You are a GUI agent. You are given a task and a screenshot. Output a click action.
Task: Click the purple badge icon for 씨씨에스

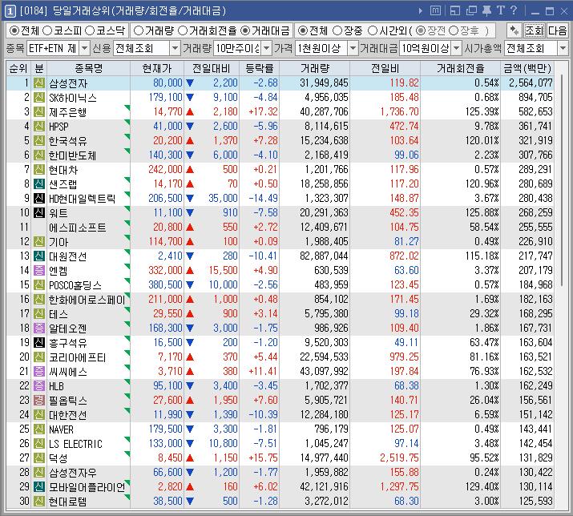click(x=38, y=371)
